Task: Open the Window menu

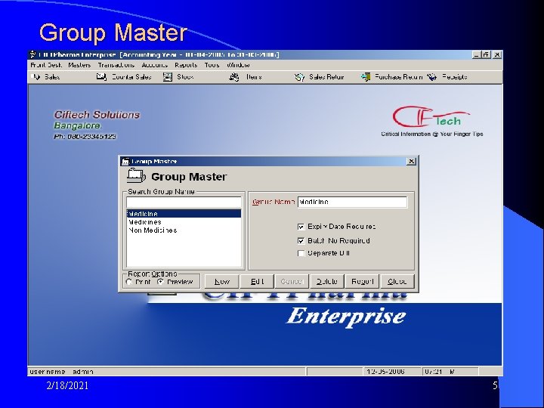Action: 238,65
